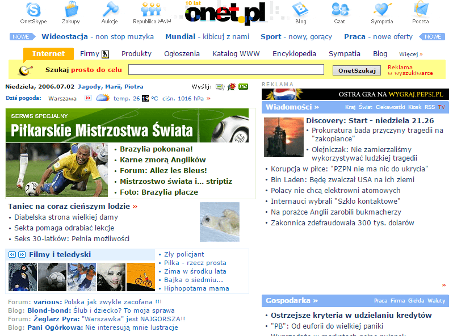Open Kraj in Wiadomości bar
The width and height of the screenshot is (453, 336).
click(350, 107)
